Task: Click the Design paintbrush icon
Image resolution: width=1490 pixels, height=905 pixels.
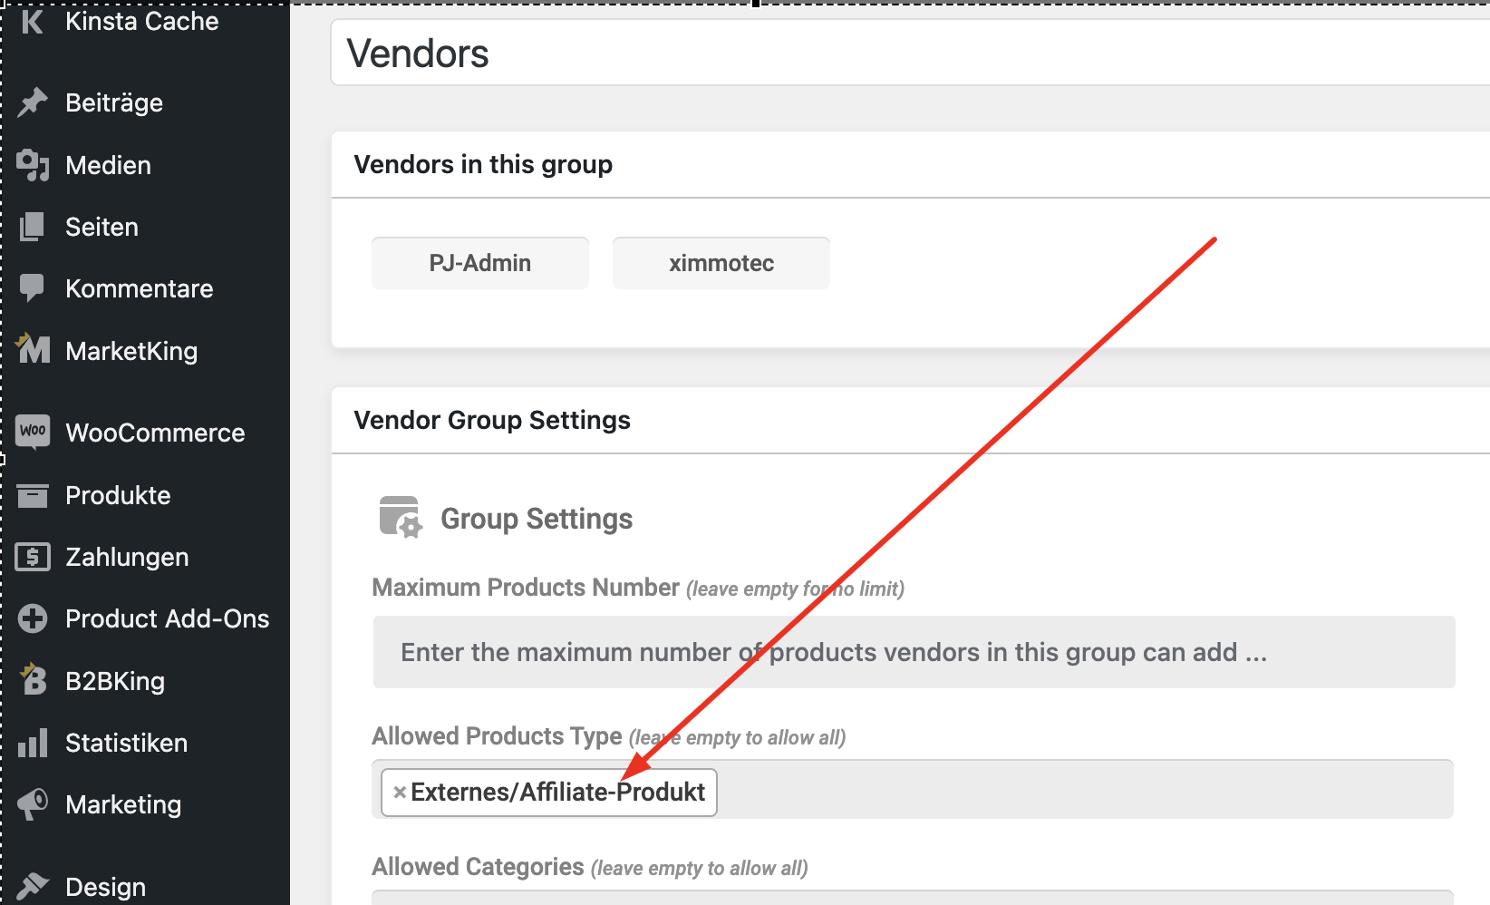Action: (x=33, y=886)
